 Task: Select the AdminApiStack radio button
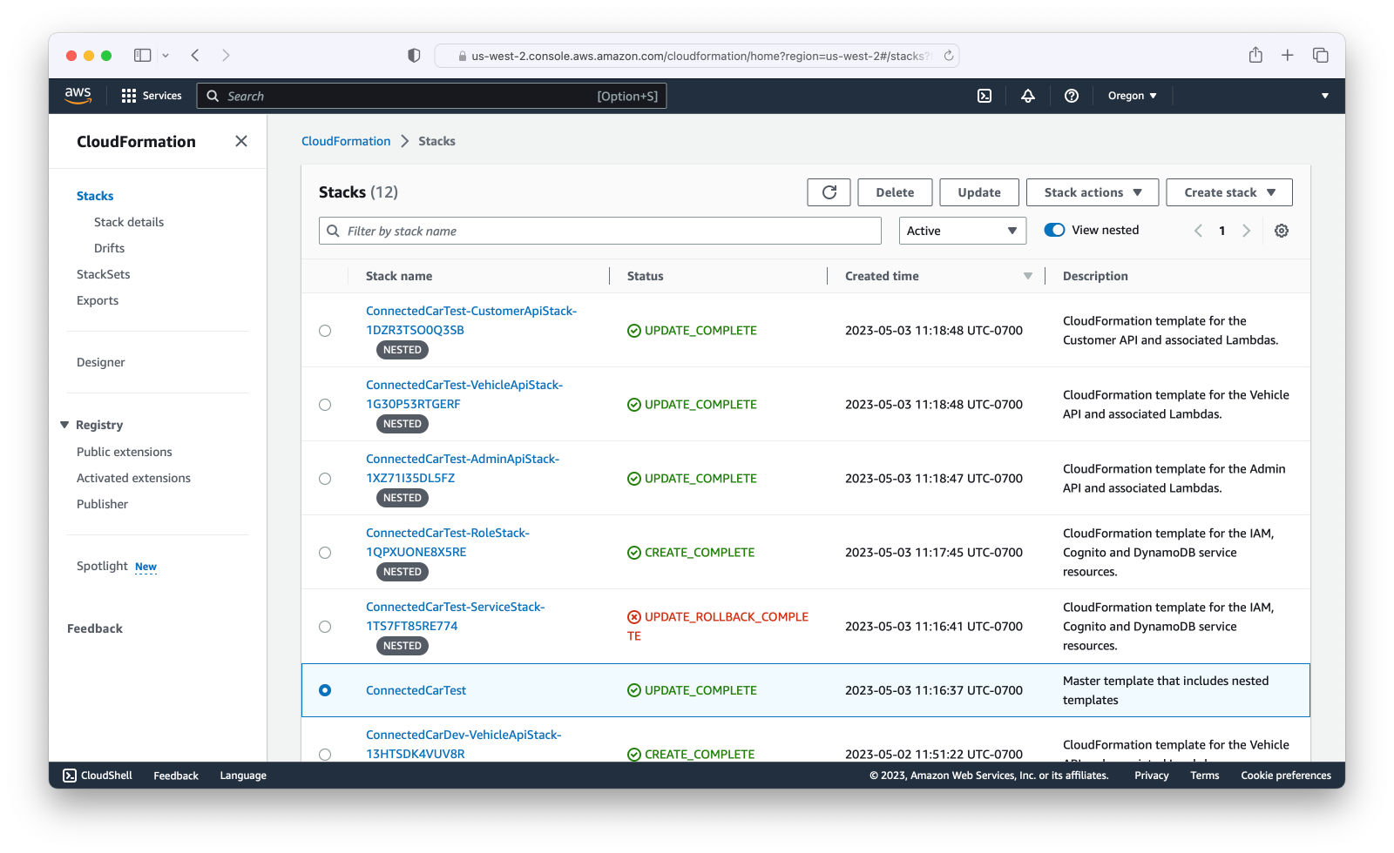tap(325, 479)
